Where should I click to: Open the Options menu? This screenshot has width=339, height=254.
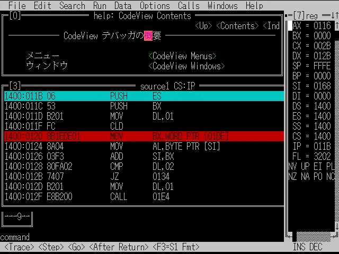155,5
